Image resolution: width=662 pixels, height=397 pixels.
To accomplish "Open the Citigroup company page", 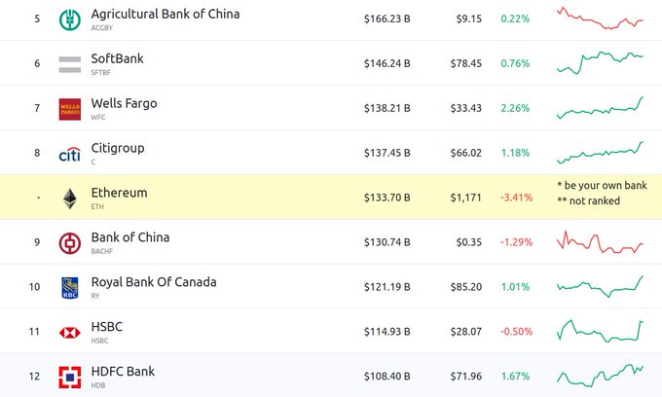I will tap(118, 148).
